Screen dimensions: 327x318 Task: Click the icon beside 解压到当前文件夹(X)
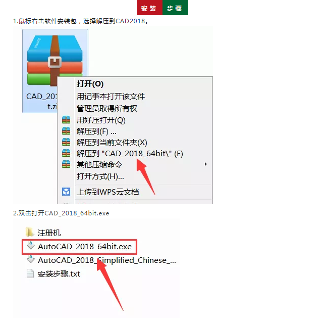coord(66,142)
